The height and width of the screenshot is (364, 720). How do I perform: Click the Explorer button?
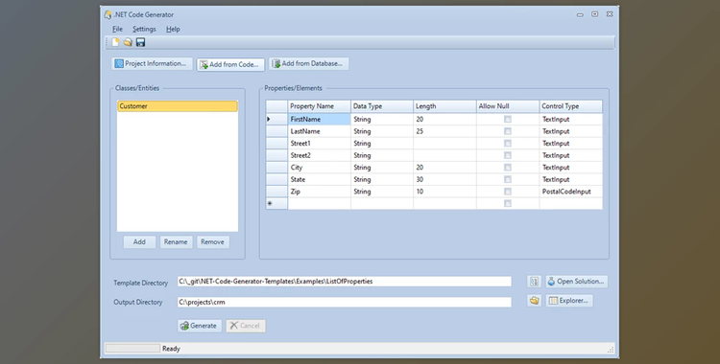pyautogui.click(x=569, y=301)
